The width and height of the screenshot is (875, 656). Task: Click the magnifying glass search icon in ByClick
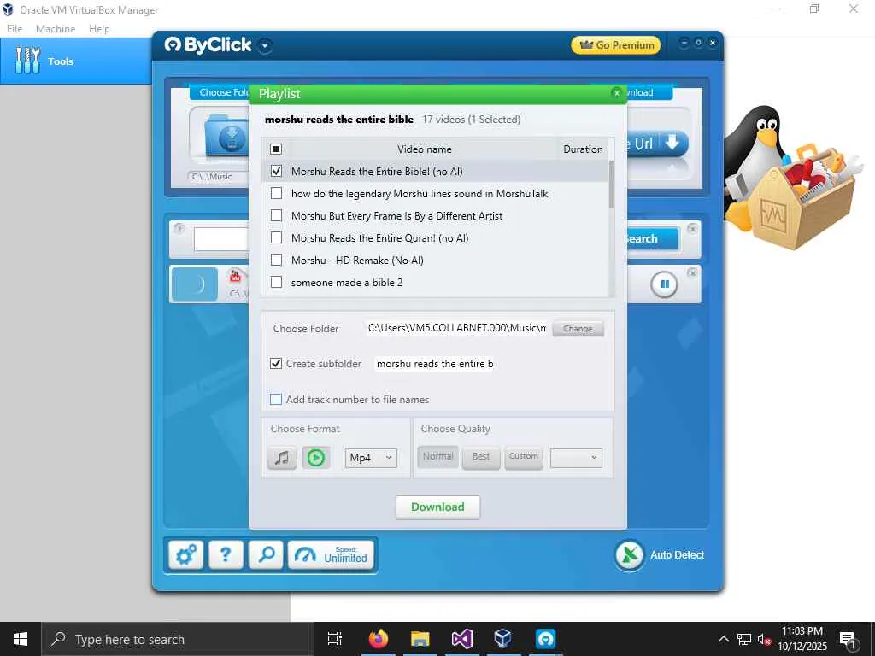point(267,554)
